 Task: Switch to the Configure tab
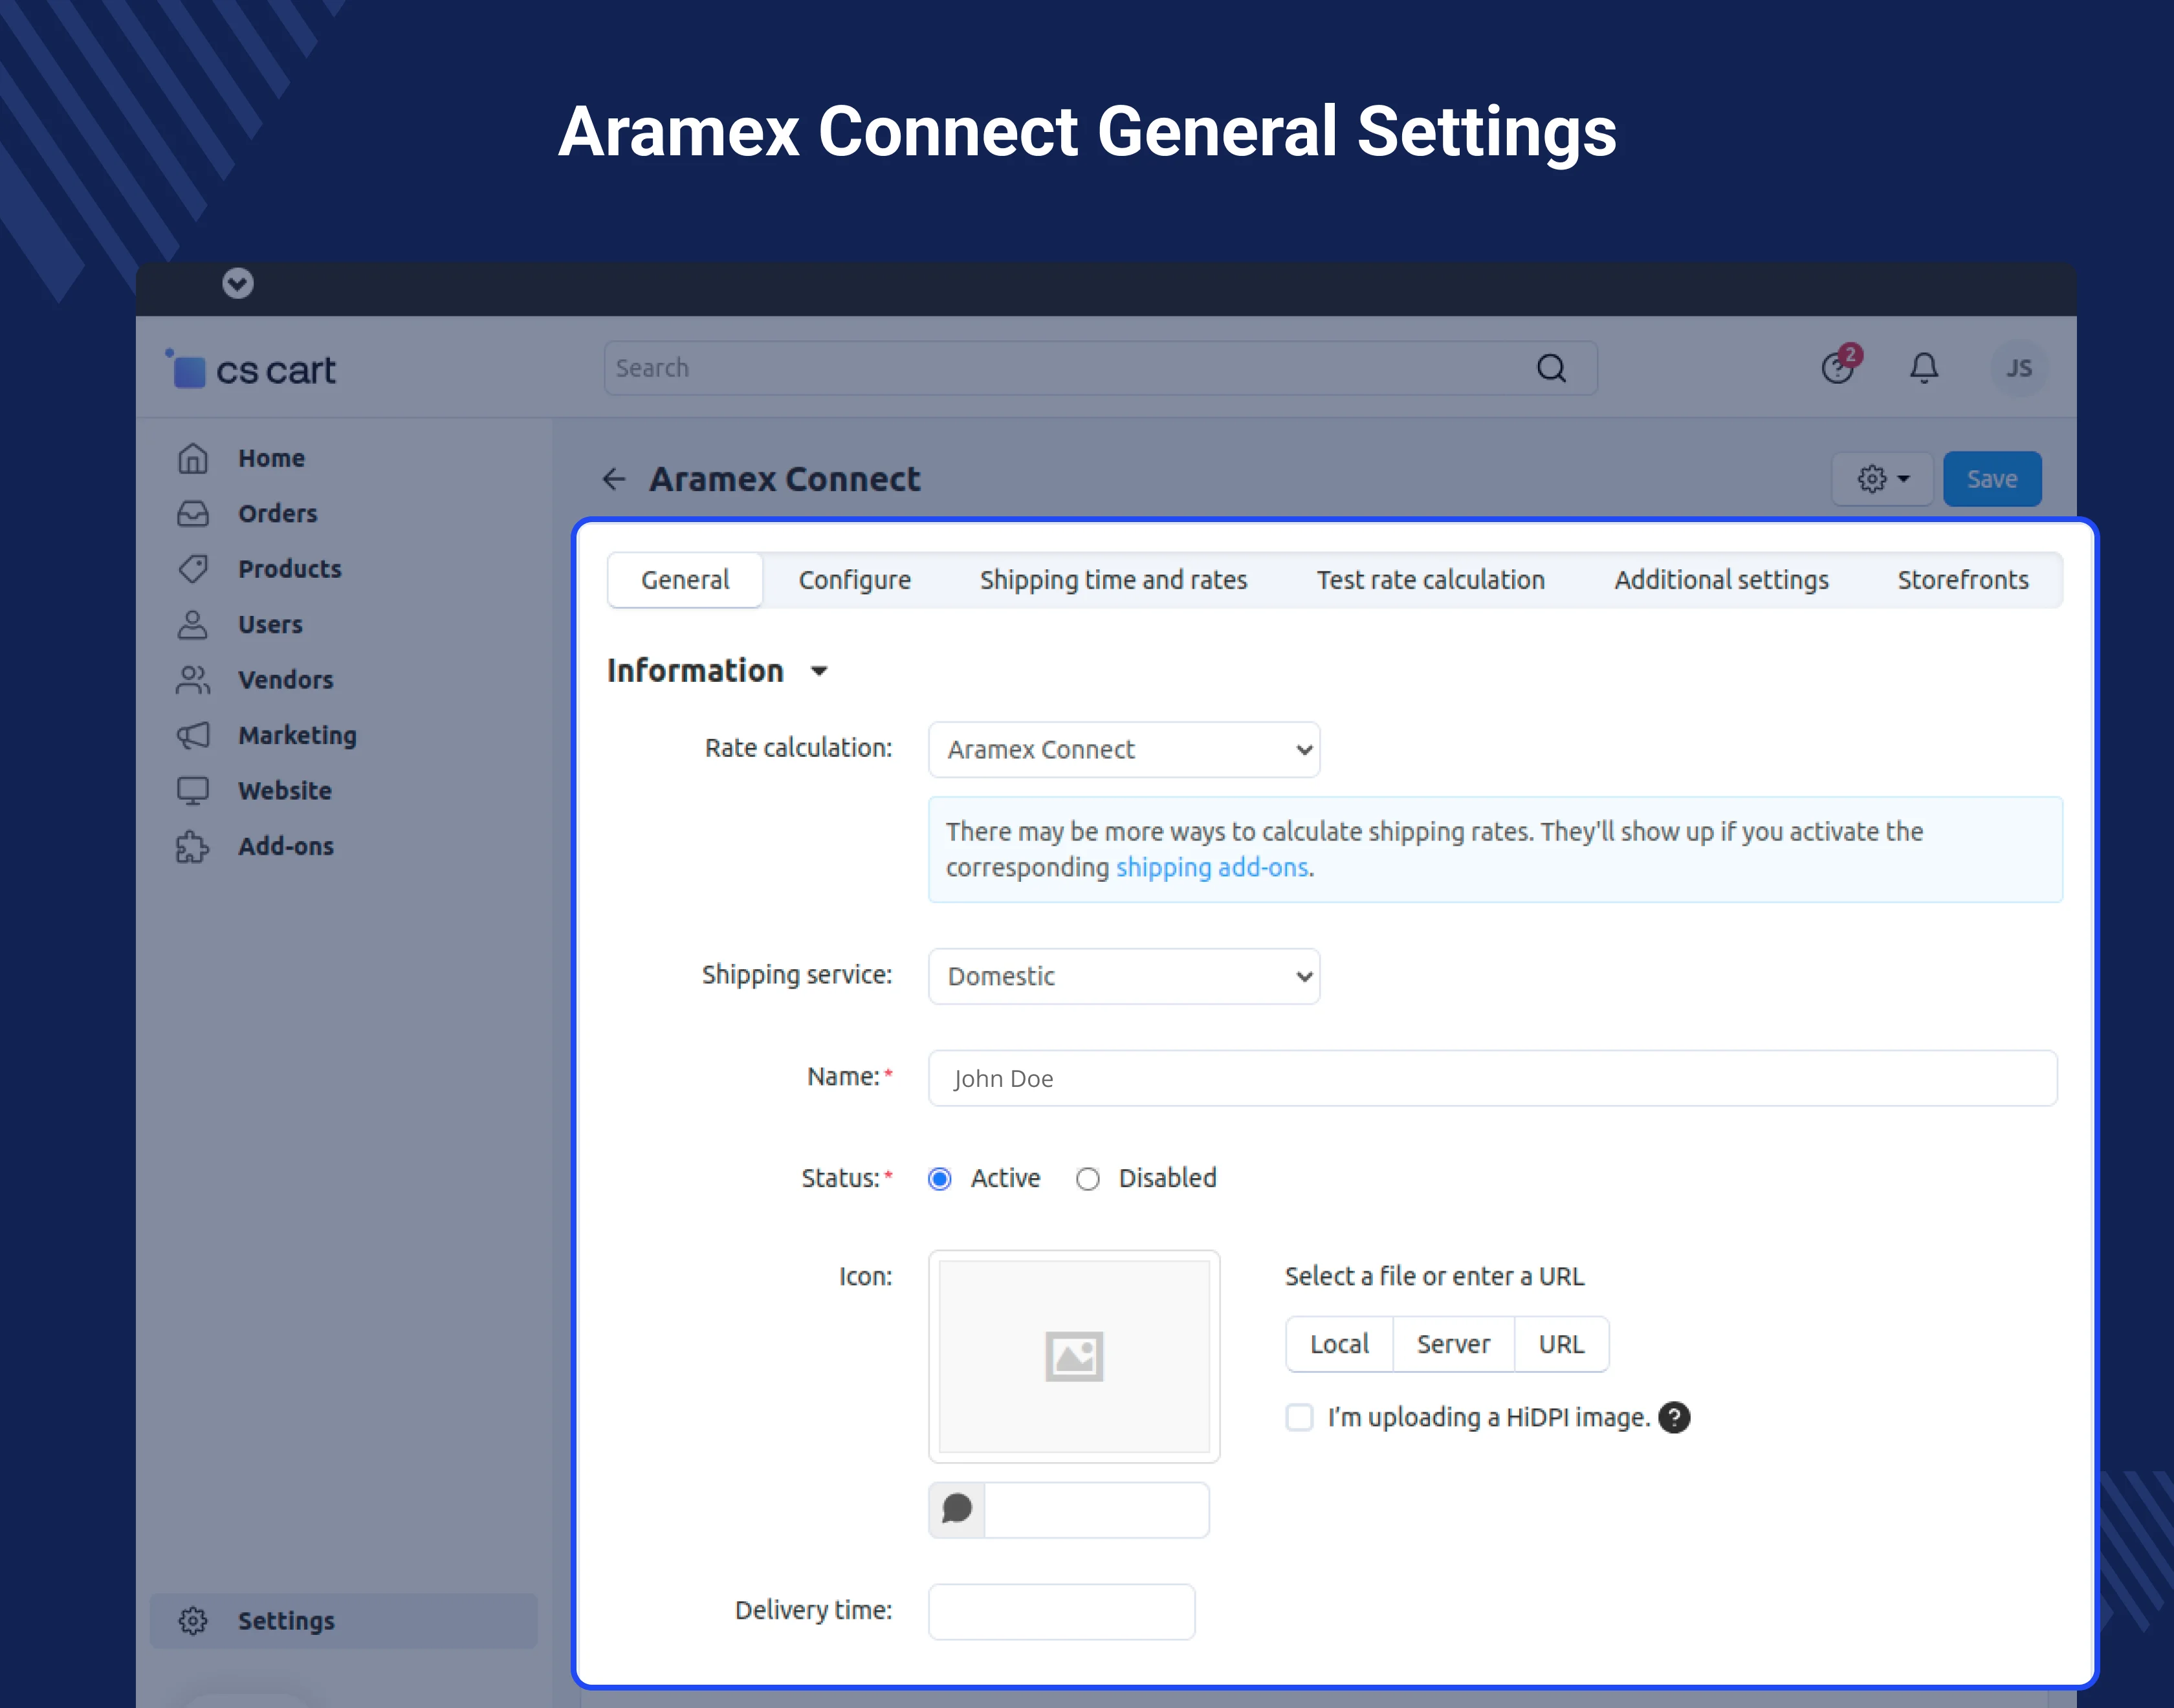[x=854, y=580]
